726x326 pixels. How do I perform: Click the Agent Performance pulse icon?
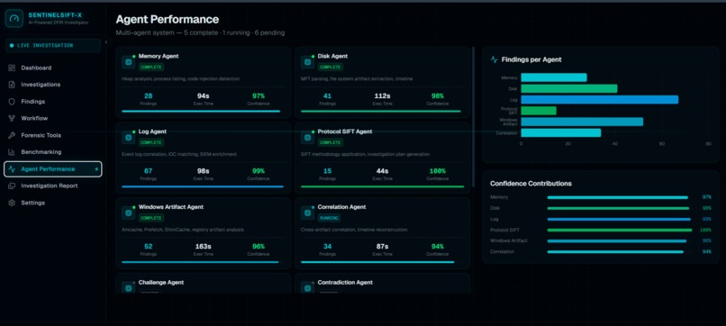(12, 169)
